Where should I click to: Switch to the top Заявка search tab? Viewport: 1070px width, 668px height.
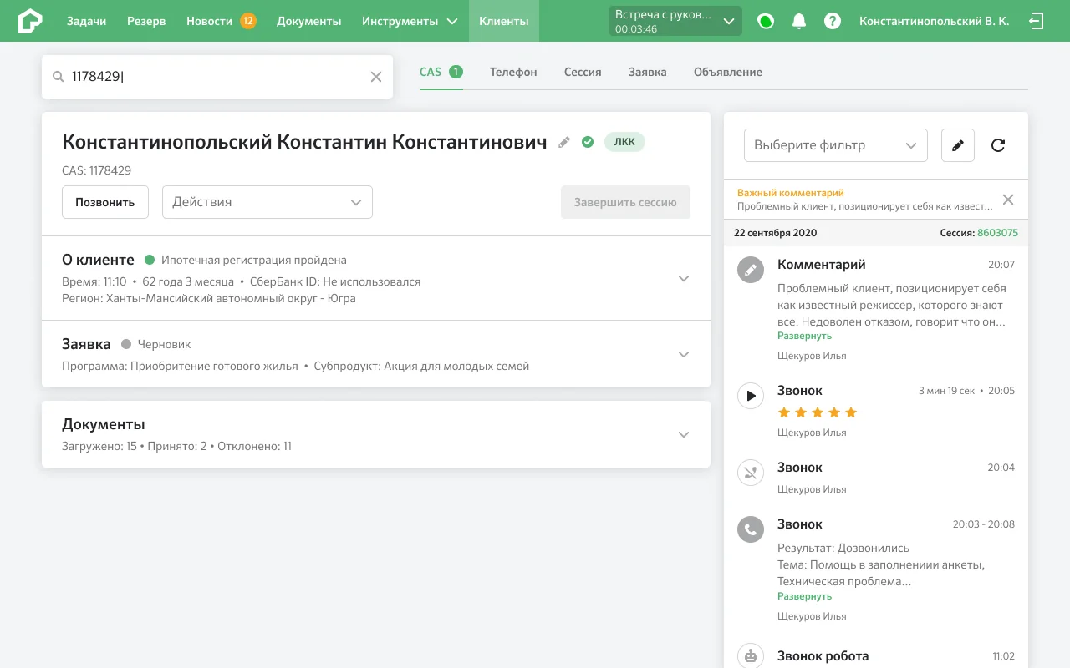coord(648,72)
